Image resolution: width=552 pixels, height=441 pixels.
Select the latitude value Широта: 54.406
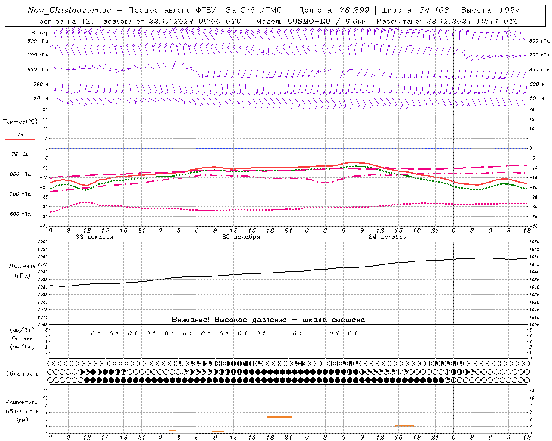415,10
